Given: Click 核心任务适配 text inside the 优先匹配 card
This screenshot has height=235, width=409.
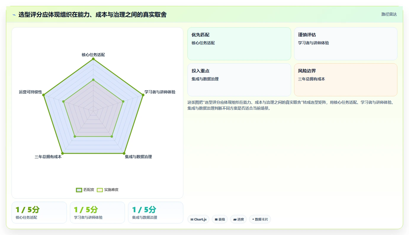Looking at the screenshot, I should click(203, 43).
